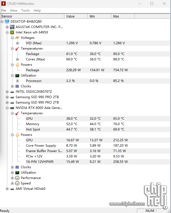Image resolution: width=171 pixels, height=213 pixels.
Task: Click the NVIDIA RTX 6000 graphics card icon
Action: coord(12,108)
